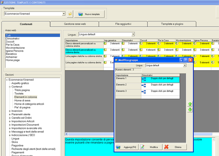Click the main grid horizontal scrollbar track

[91, 134]
